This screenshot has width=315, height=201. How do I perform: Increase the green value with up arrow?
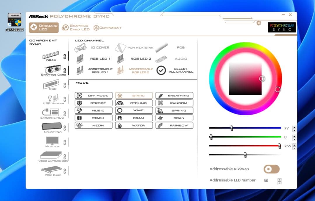point(294,136)
